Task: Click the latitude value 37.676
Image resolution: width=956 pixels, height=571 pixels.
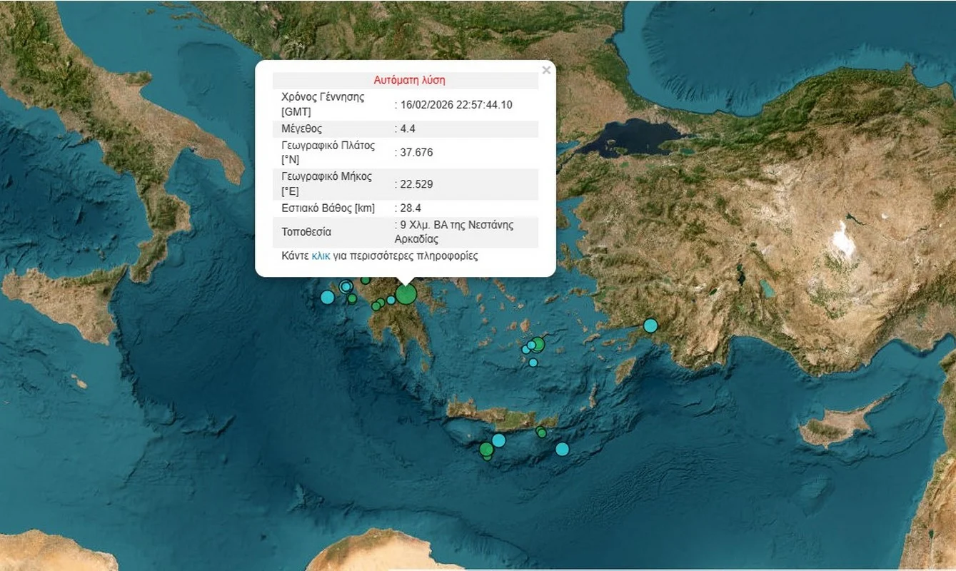Action: pos(416,153)
